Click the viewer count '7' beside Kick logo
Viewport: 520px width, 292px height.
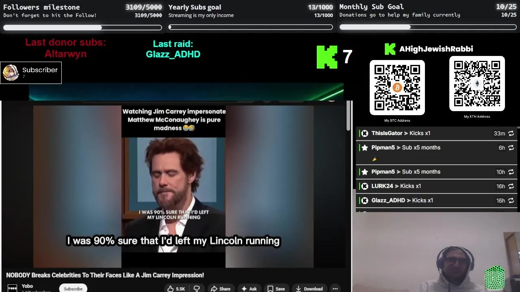[x=347, y=57]
